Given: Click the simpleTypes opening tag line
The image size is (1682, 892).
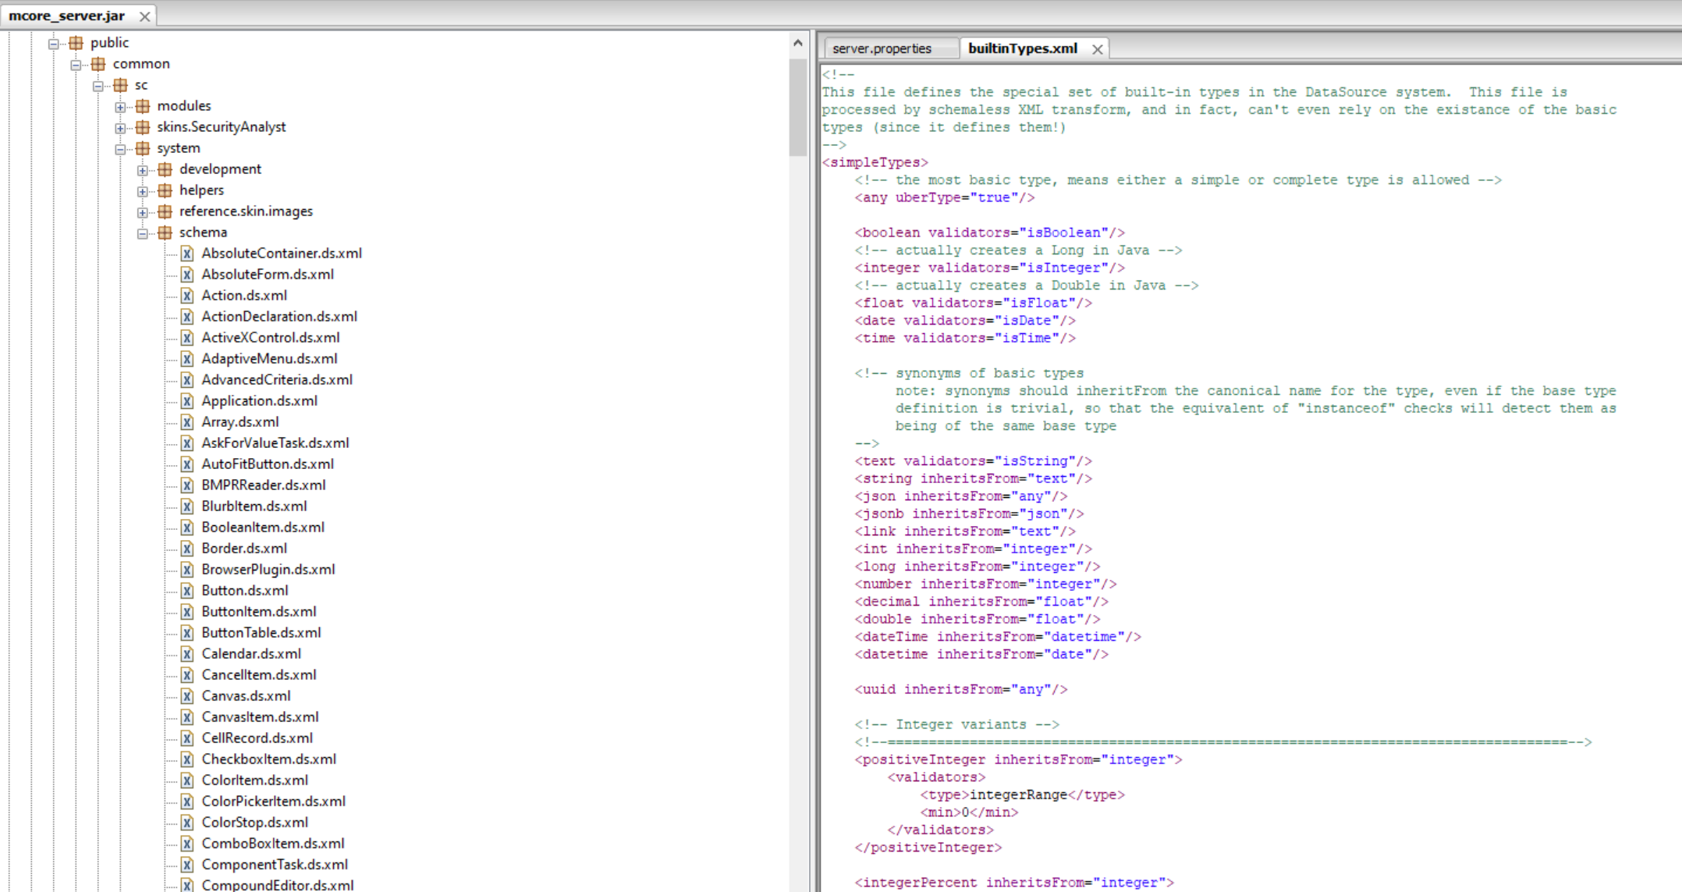Looking at the screenshot, I should click(875, 162).
